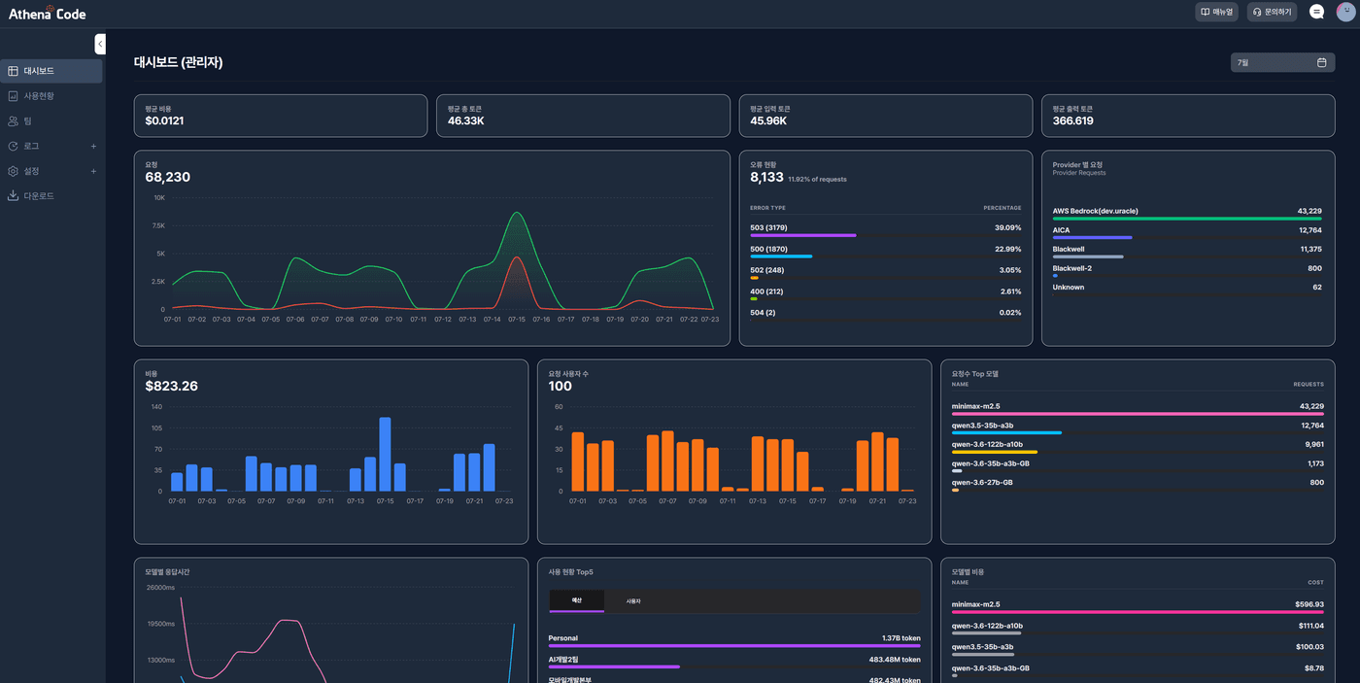Click the book icon on 매뉴얼
Viewport: 1360px width, 683px height.
pyautogui.click(x=1206, y=12)
